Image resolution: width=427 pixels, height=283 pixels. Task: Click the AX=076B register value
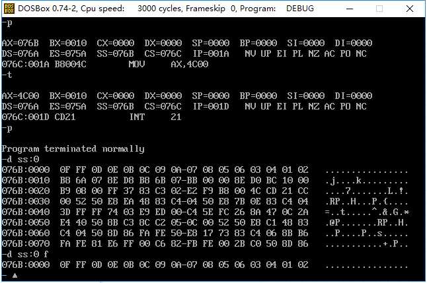point(20,43)
